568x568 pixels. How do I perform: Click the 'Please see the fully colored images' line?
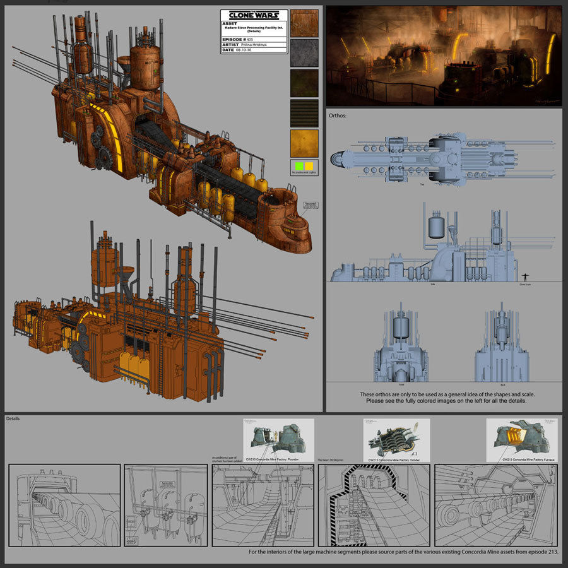446,401
